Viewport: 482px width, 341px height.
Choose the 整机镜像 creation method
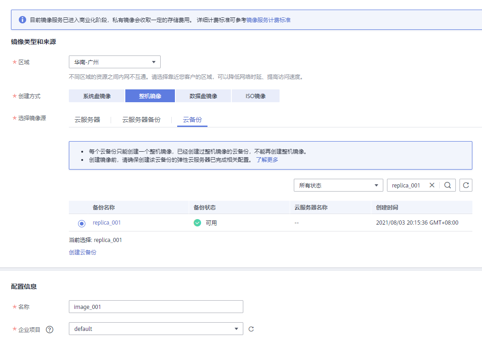click(x=150, y=96)
